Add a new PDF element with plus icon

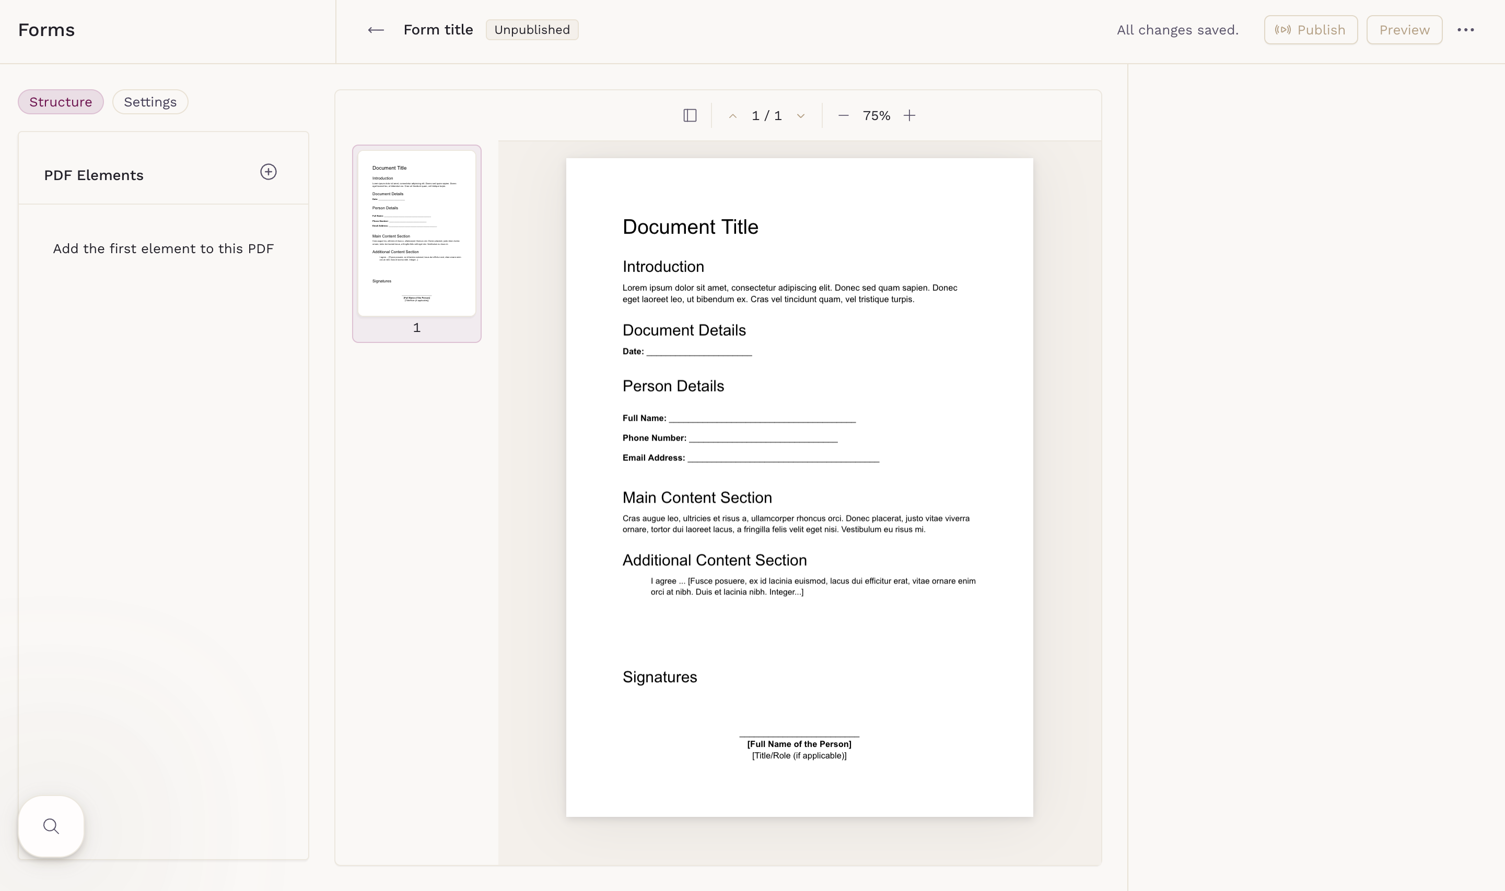click(x=268, y=172)
